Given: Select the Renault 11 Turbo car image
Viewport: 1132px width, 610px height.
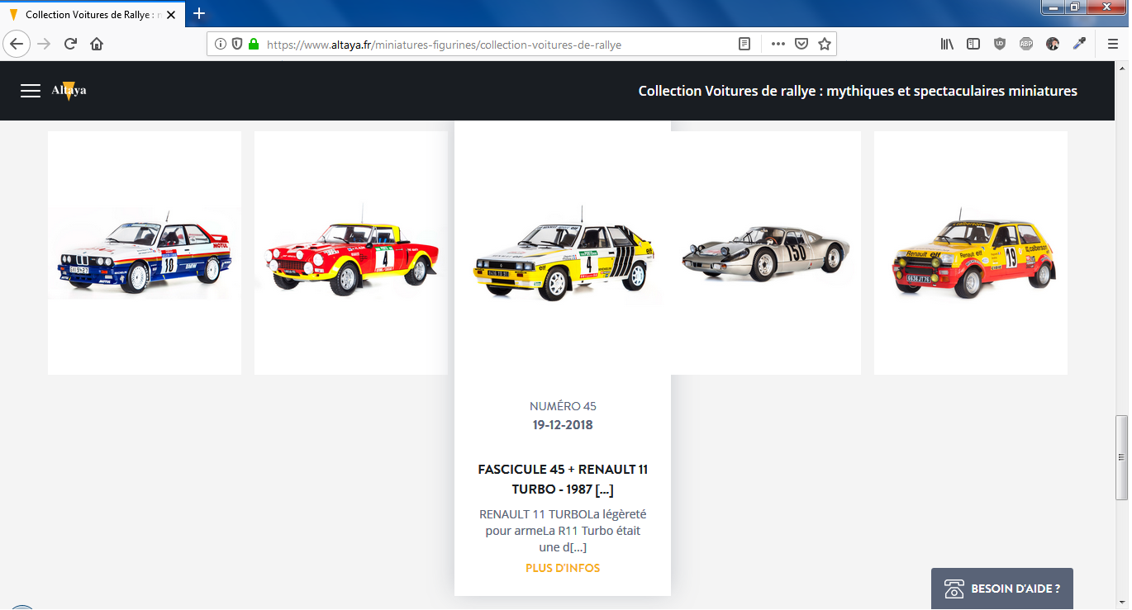Looking at the screenshot, I should (563, 252).
